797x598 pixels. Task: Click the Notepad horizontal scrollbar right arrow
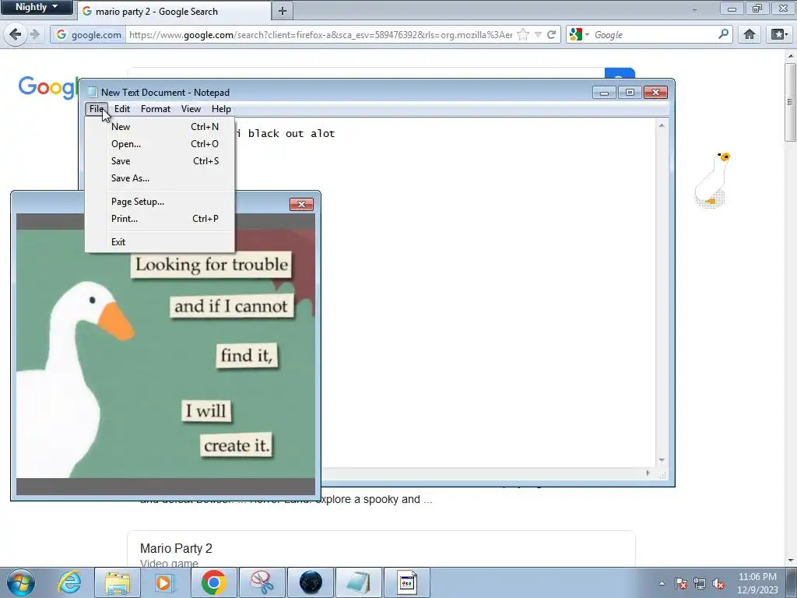tap(648, 473)
